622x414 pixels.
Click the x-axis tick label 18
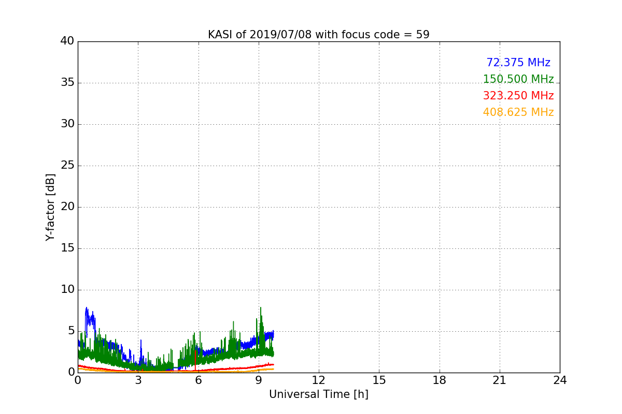point(439,380)
